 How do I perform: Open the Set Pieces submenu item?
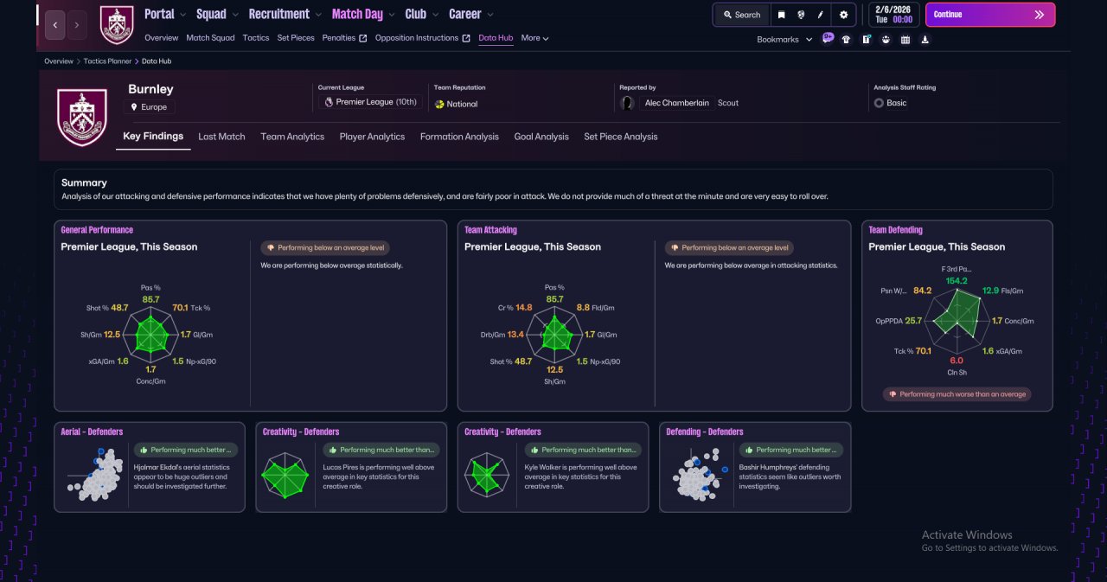coord(296,38)
